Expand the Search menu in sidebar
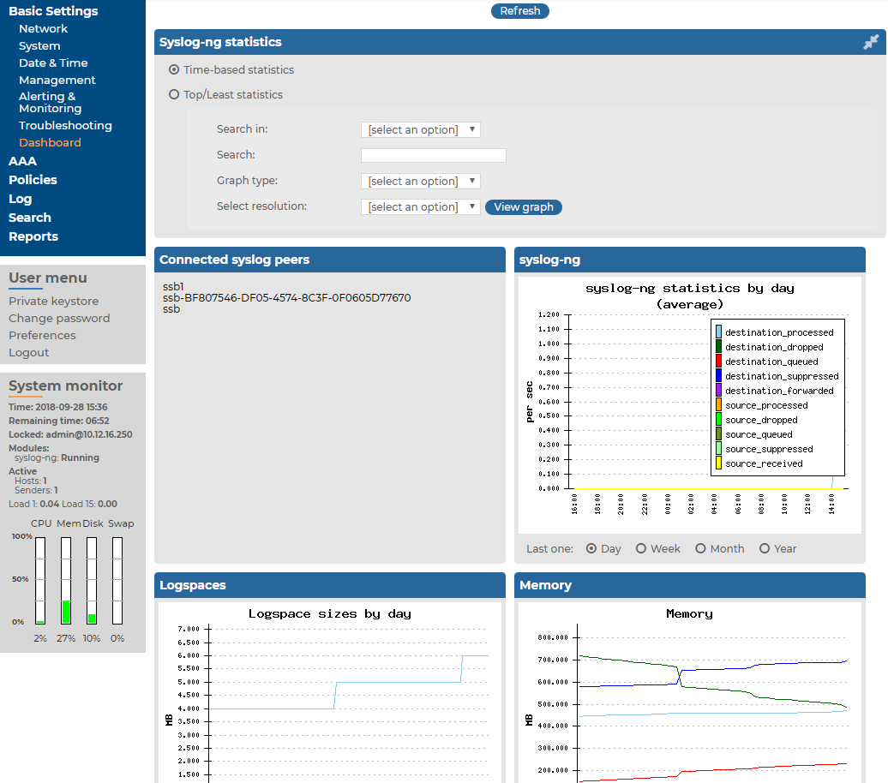The image size is (888, 783). pos(30,218)
